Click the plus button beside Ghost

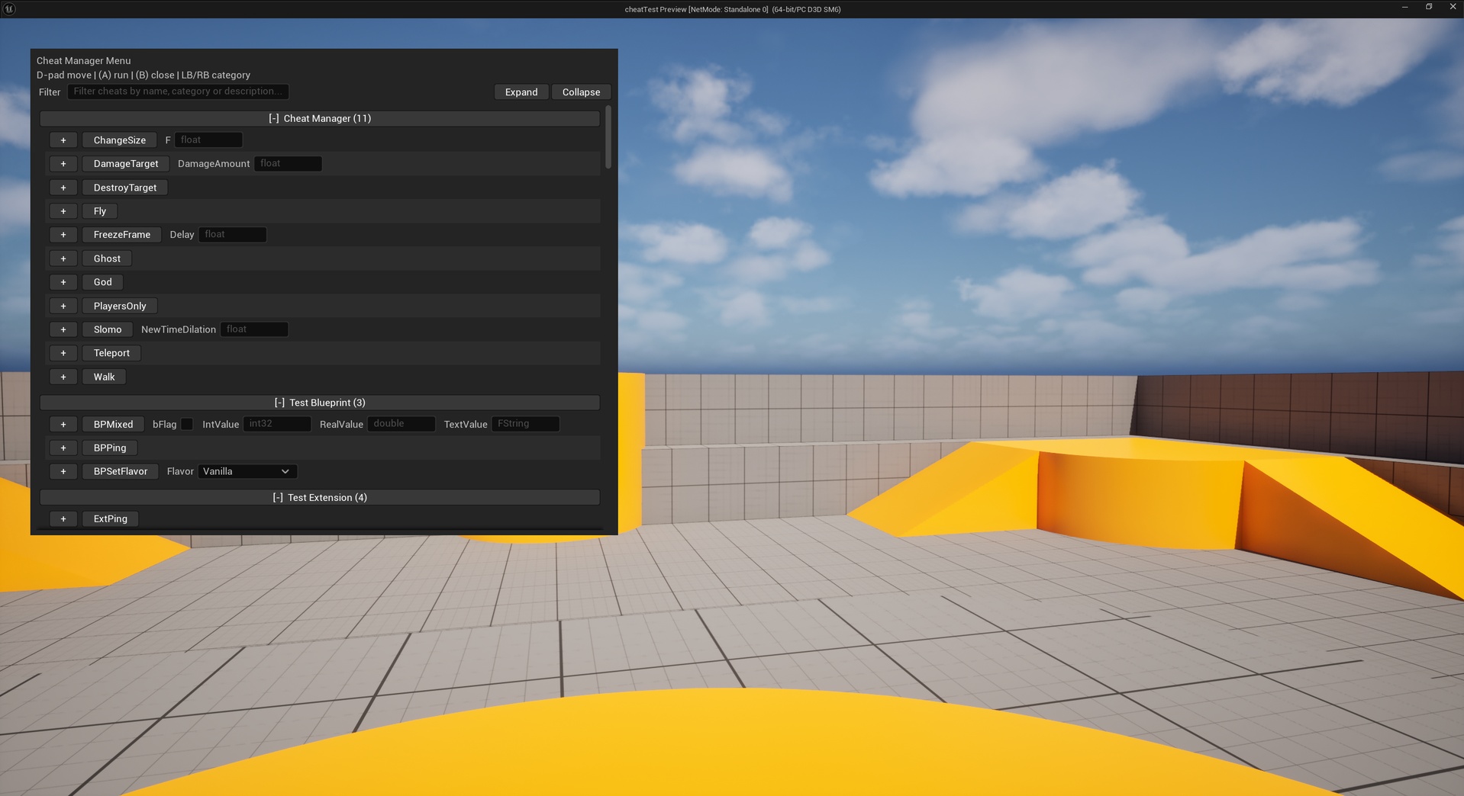point(63,258)
